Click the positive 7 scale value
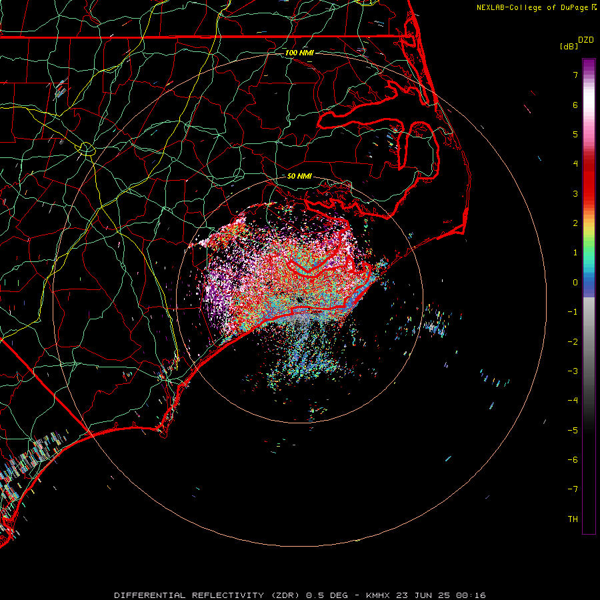The image size is (600, 600). point(575,75)
